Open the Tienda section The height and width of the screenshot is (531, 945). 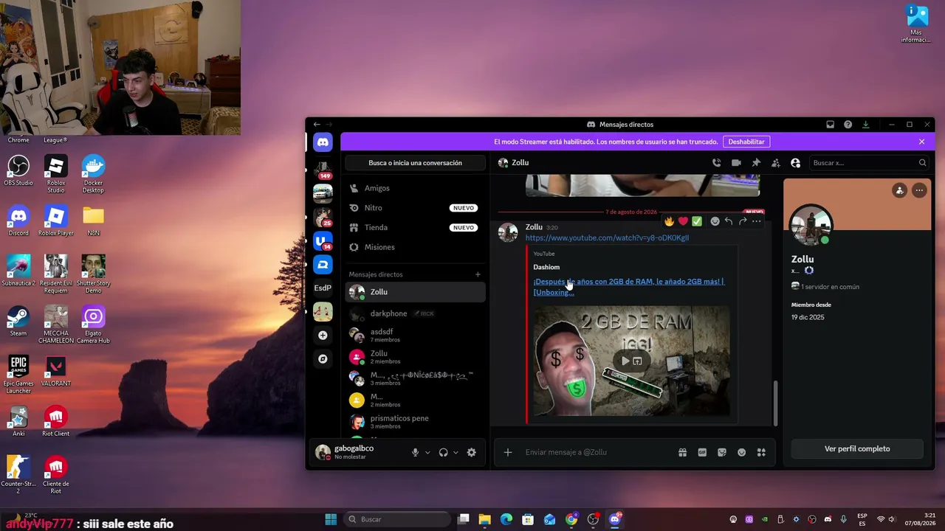point(415,227)
